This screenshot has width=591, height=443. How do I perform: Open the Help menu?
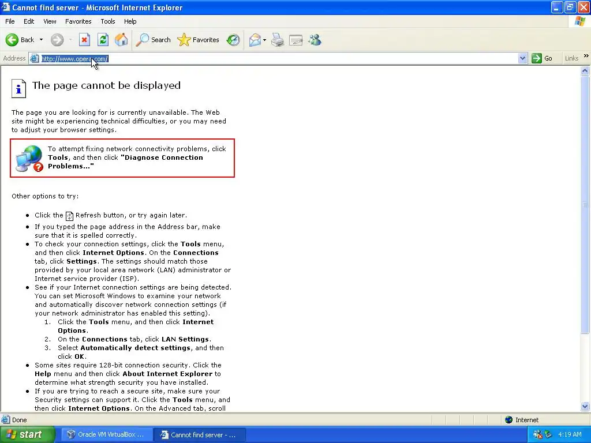click(130, 21)
